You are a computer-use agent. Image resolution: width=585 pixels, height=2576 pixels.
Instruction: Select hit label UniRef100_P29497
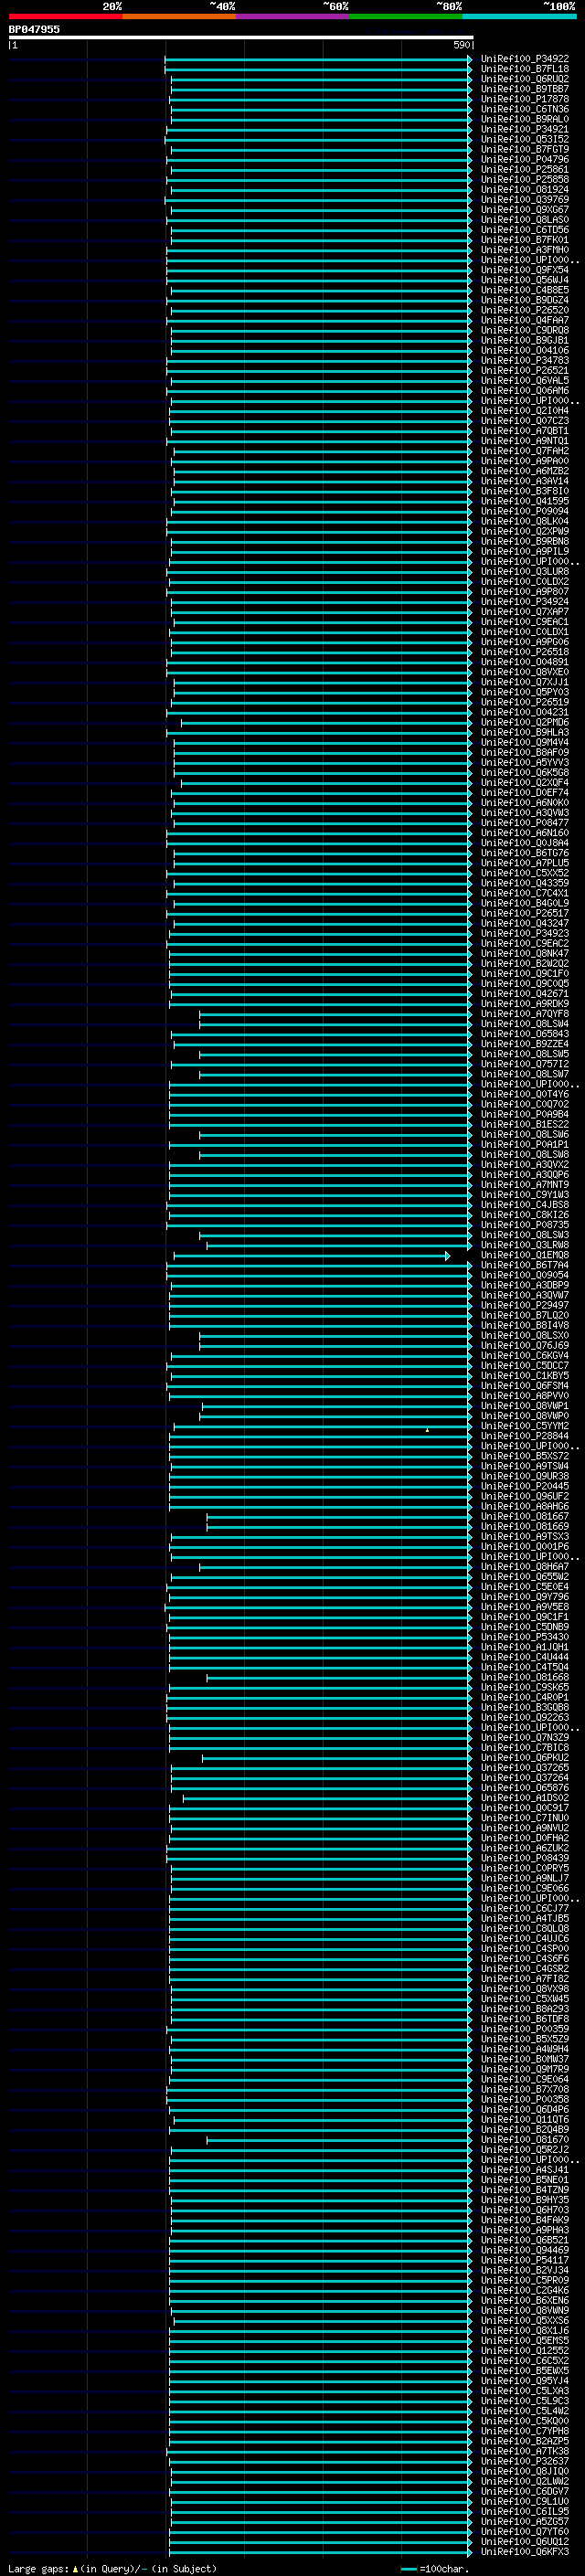click(524, 1305)
